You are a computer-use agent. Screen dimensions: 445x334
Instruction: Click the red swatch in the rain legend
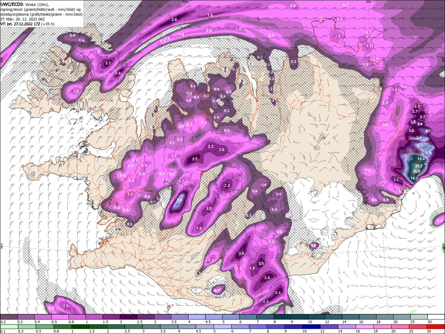click(x=436, y=326)
